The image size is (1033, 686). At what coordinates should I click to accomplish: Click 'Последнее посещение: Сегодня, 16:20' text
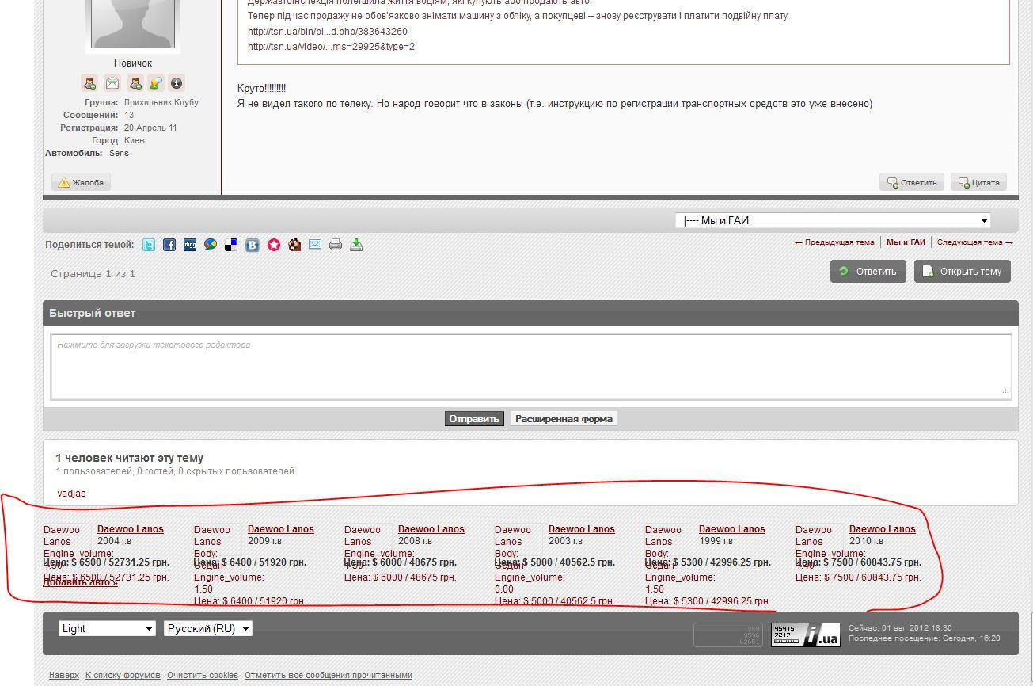coord(925,638)
